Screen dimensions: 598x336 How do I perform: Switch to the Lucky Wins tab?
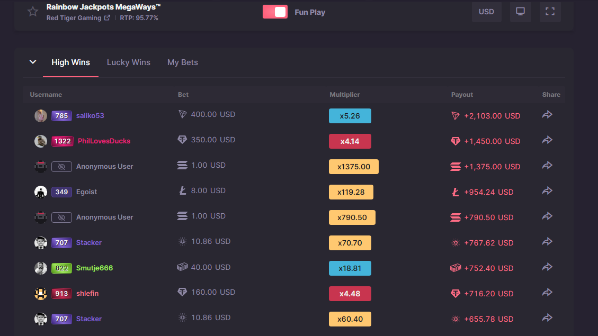tap(129, 62)
